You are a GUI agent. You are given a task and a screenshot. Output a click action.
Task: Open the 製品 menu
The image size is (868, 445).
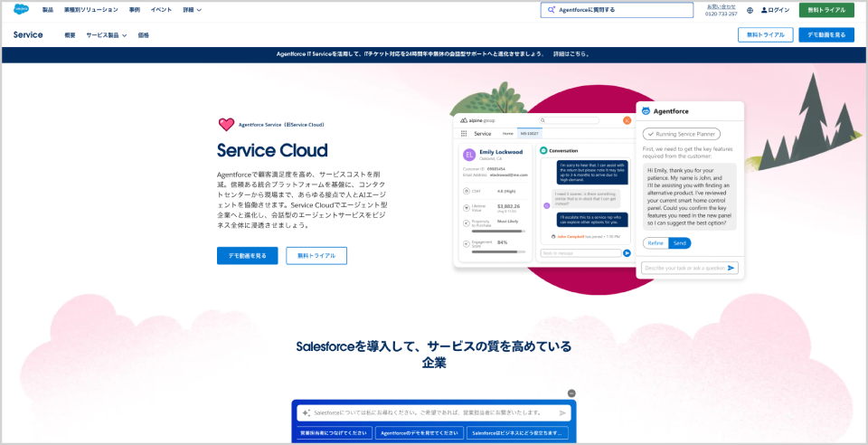pos(48,10)
